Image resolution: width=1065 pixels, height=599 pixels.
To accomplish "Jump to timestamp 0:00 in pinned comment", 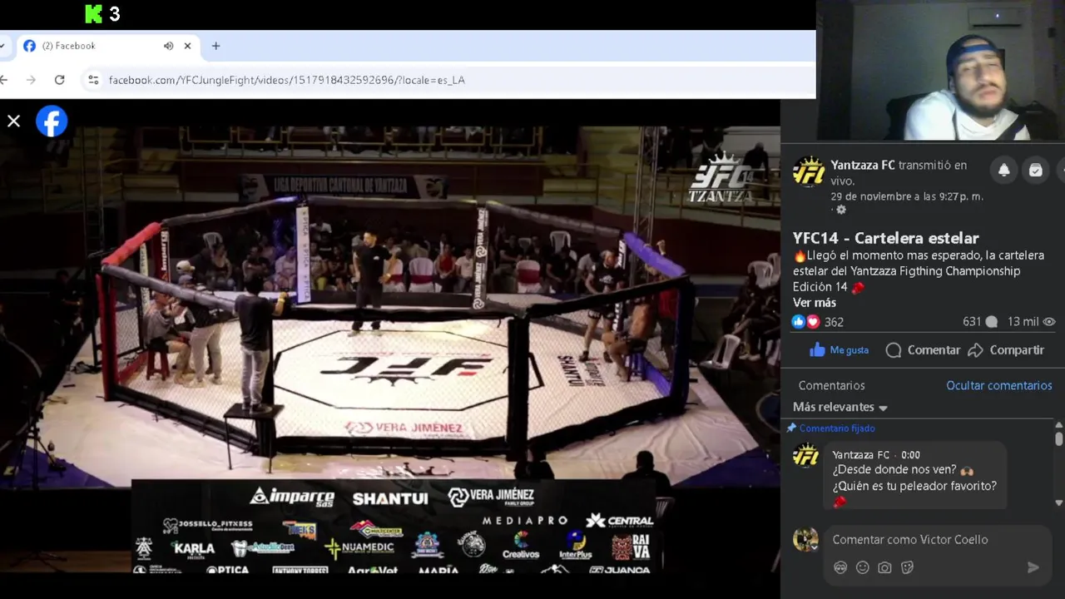I will click(910, 455).
